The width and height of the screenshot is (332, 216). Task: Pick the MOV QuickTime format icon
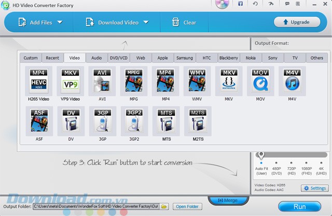(x=260, y=80)
